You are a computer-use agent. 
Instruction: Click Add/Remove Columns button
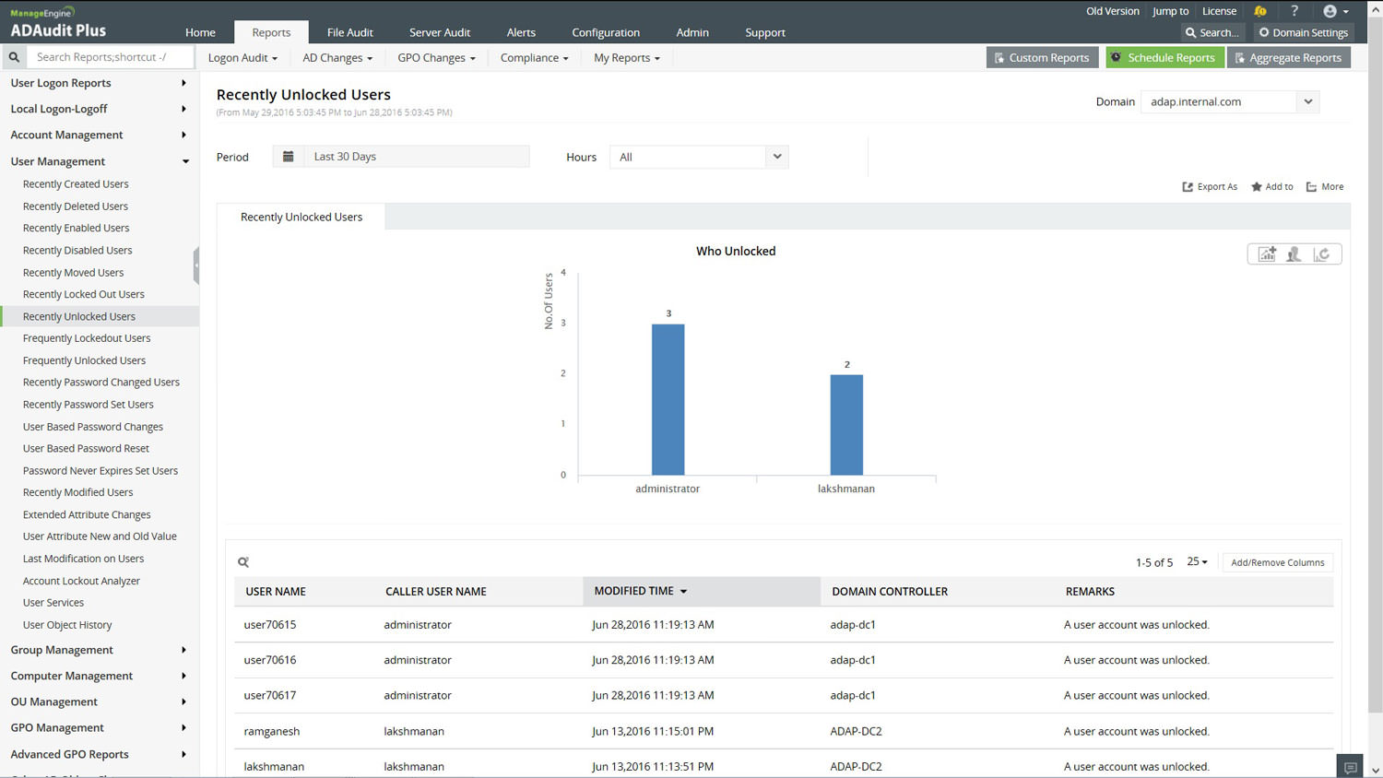[1277, 562]
